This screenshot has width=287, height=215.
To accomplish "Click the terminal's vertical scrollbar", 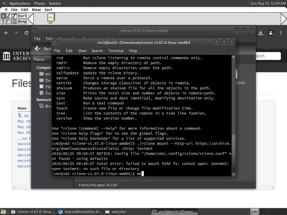I will coord(233,116).
